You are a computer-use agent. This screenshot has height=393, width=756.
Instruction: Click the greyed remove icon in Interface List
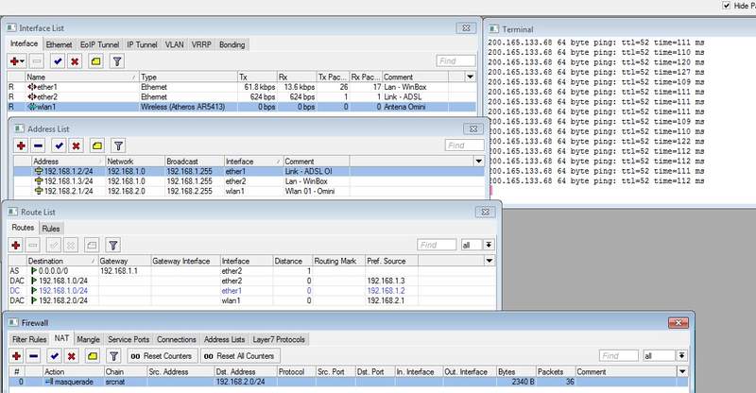click(x=37, y=61)
